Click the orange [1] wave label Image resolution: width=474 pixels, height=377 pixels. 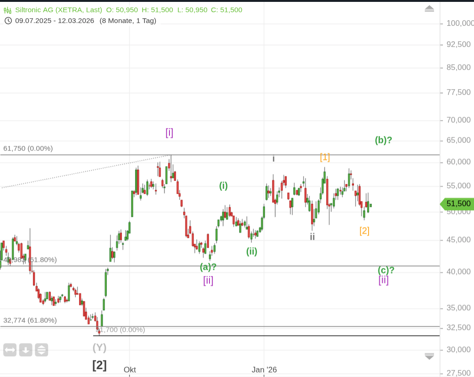click(x=325, y=157)
